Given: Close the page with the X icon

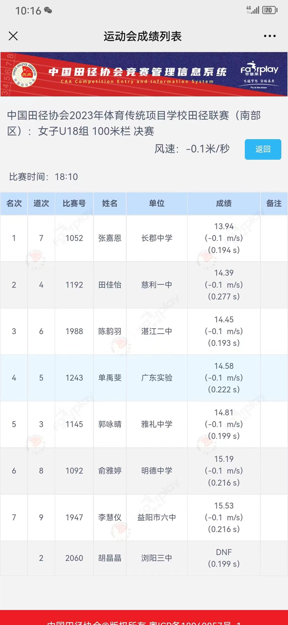Looking at the screenshot, I should click(13, 36).
